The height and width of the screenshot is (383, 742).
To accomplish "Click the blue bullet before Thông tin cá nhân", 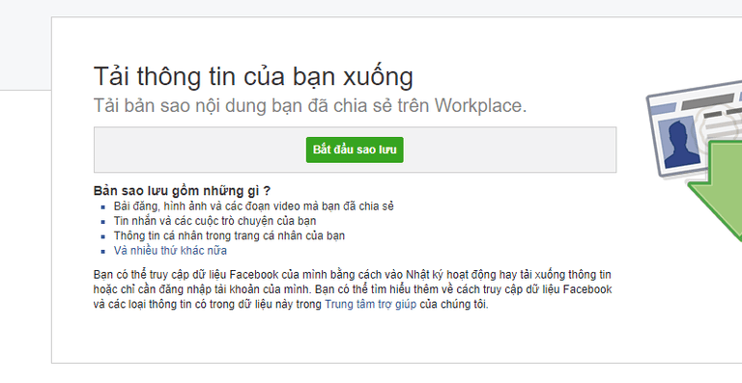I will point(103,236).
